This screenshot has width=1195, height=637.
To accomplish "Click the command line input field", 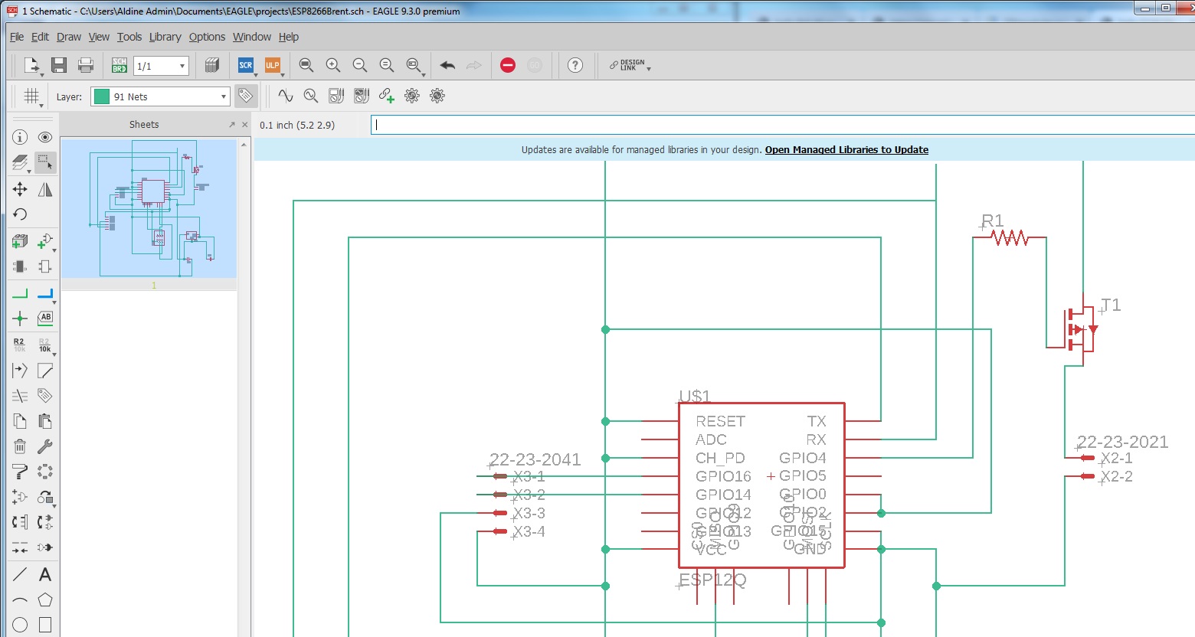I will point(781,125).
